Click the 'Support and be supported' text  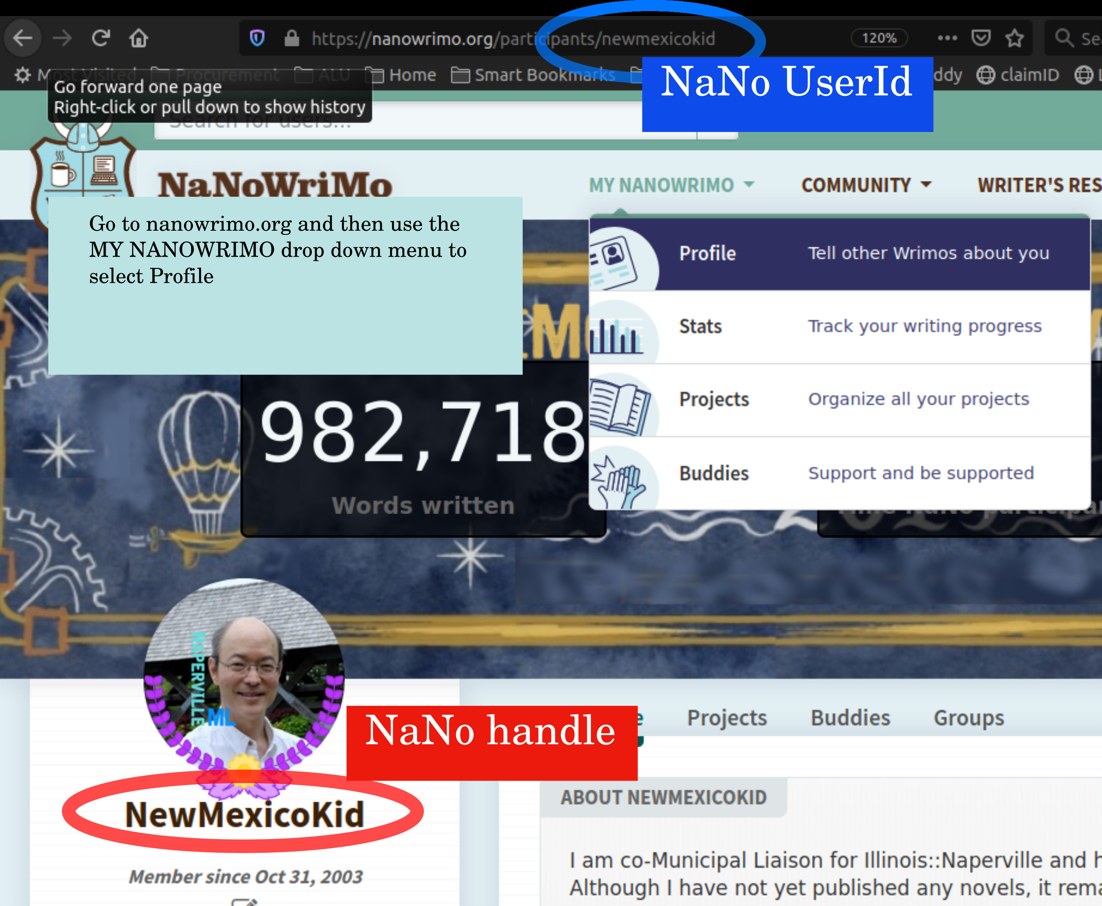click(921, 473)
